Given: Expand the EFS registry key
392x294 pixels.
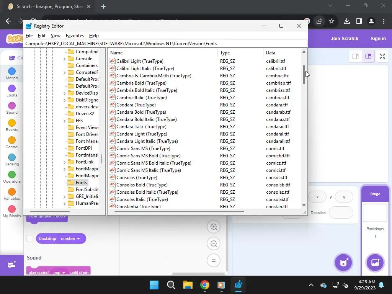Looking at the screenshot, I should click(64, 121).
